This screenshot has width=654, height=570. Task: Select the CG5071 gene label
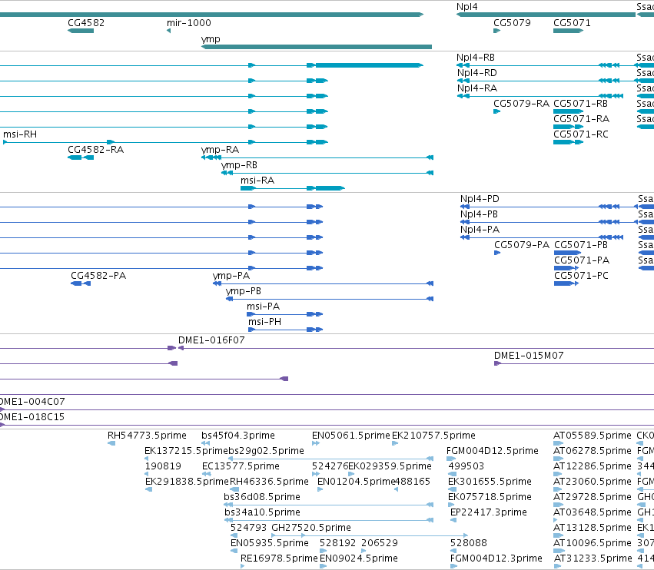pyautogui.click(x=572, y=22)
